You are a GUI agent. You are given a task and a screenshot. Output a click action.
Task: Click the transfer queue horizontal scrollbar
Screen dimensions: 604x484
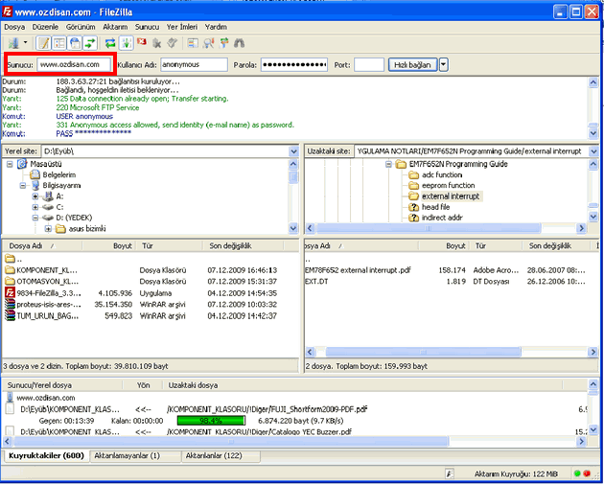click(231, 441)
